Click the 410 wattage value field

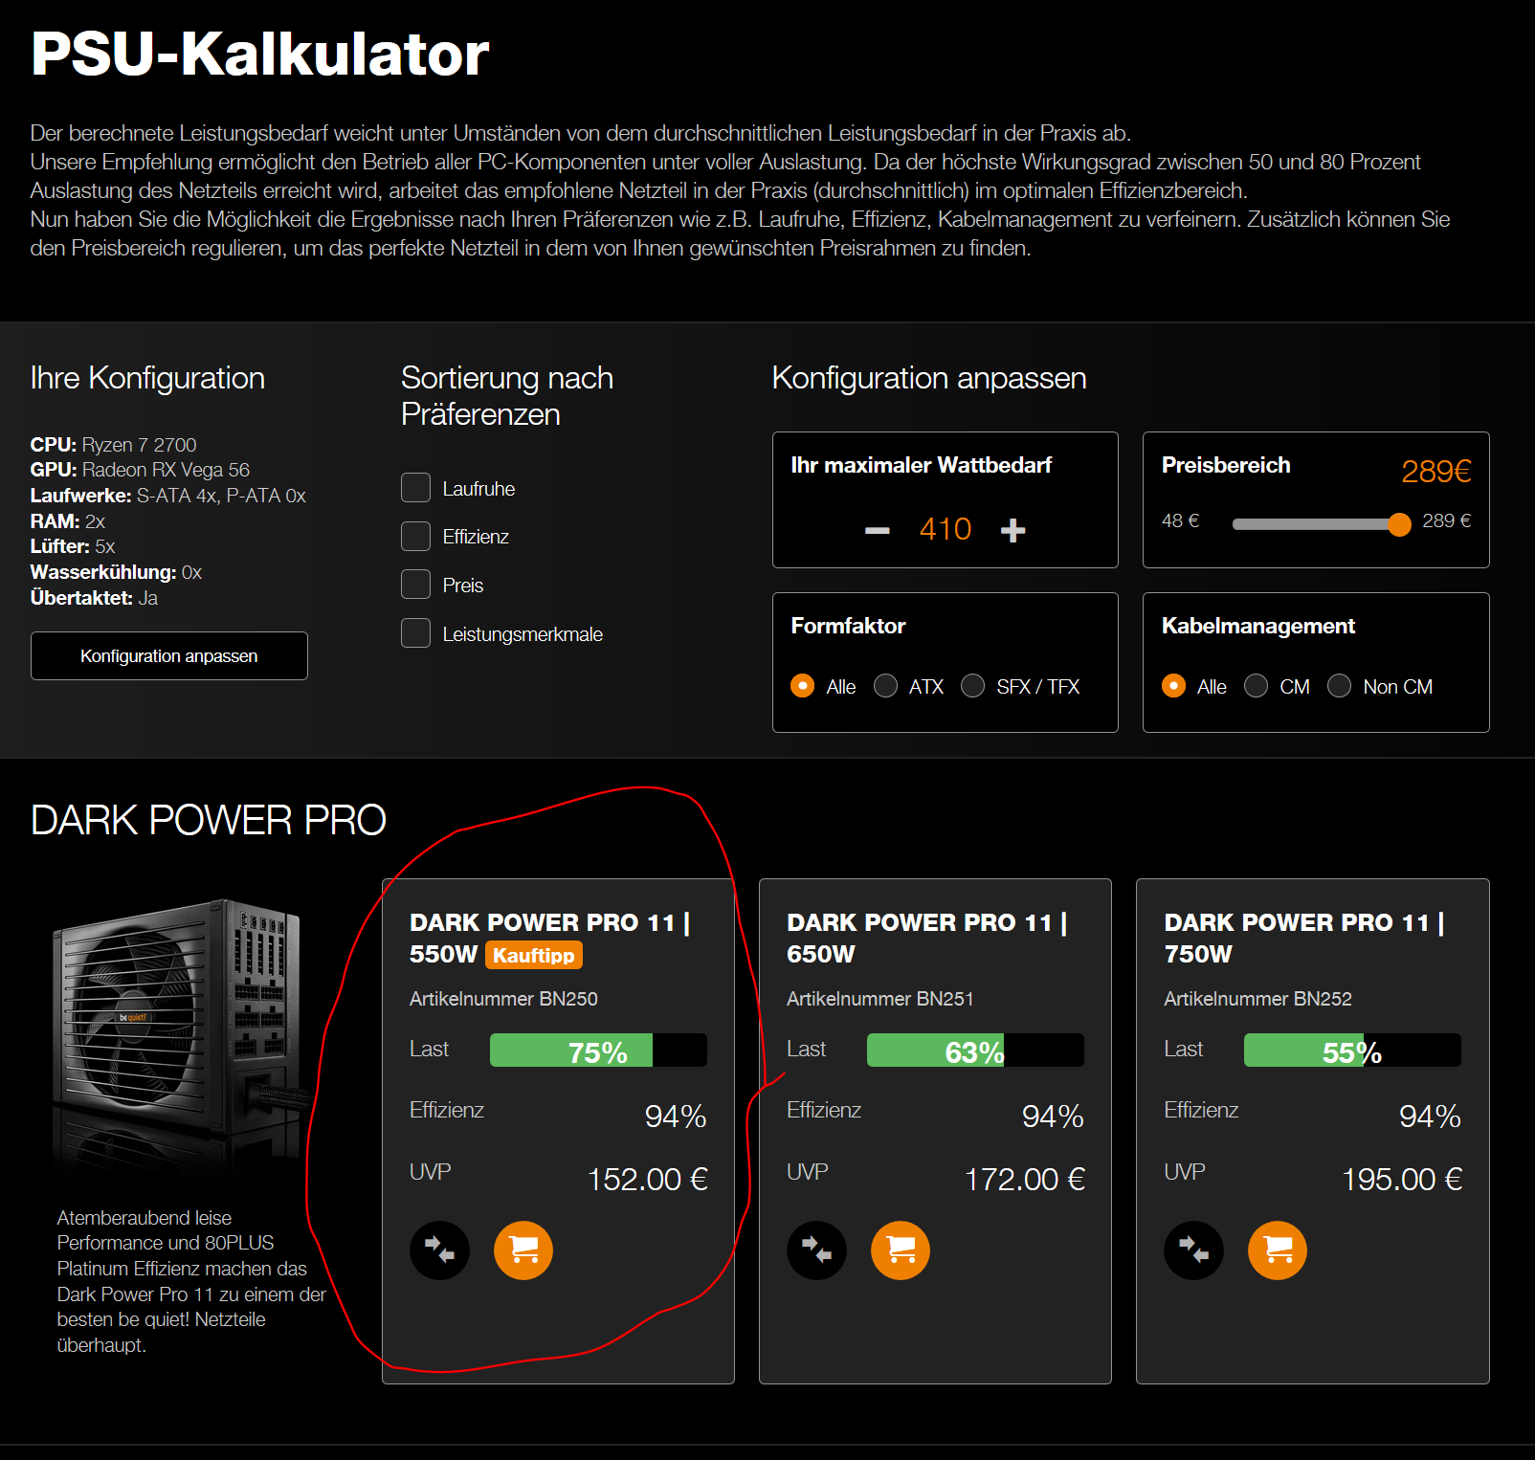[945, 529]
